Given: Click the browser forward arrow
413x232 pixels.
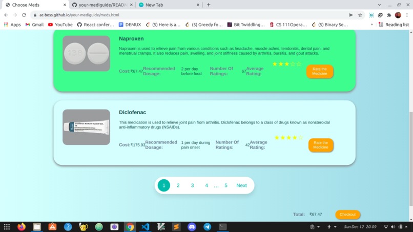Looking at the screenshot, I should coord(15,15).
